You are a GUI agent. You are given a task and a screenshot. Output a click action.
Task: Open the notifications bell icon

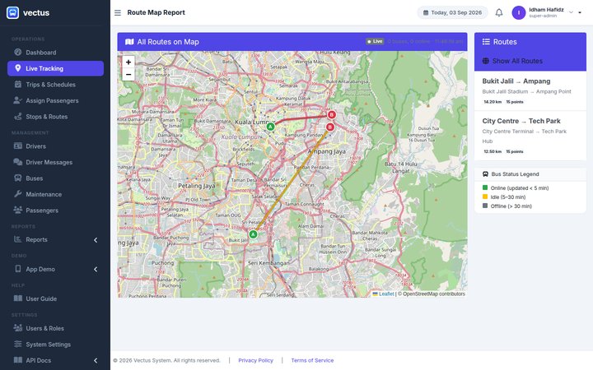tap(499, 12)
